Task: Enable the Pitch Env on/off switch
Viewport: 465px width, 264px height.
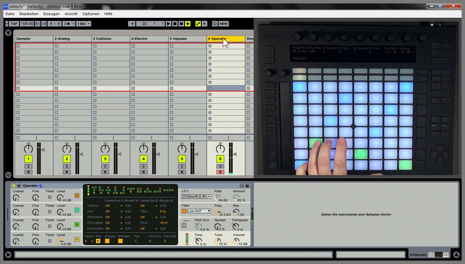Action: (x=184, y=225)
